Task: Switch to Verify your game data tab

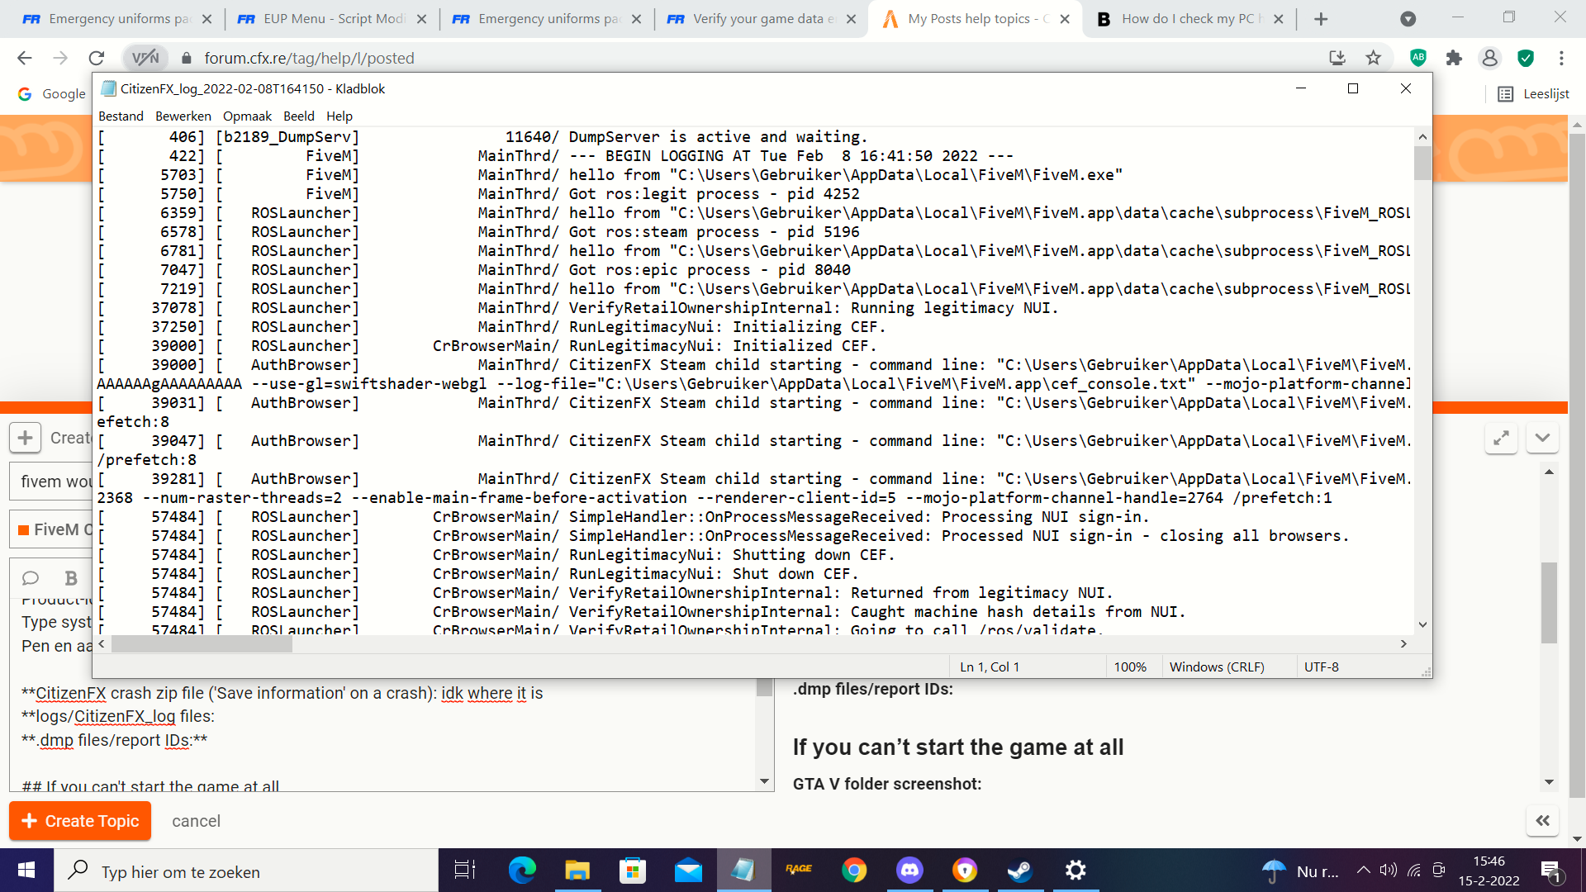Action: coord(762,19)
